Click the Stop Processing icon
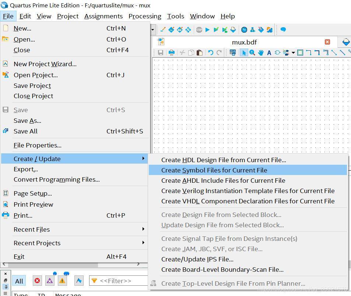Viewport: 351px width, 296px height. [199, 30]
